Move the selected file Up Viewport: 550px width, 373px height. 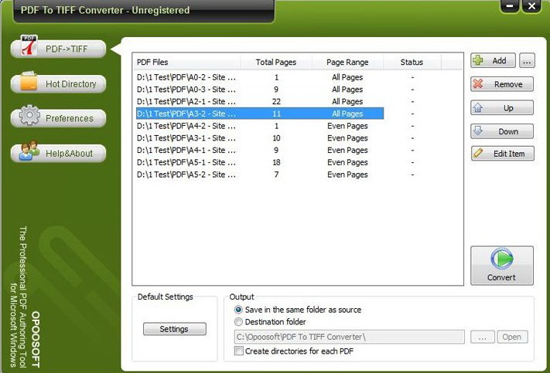coord(502,107)
